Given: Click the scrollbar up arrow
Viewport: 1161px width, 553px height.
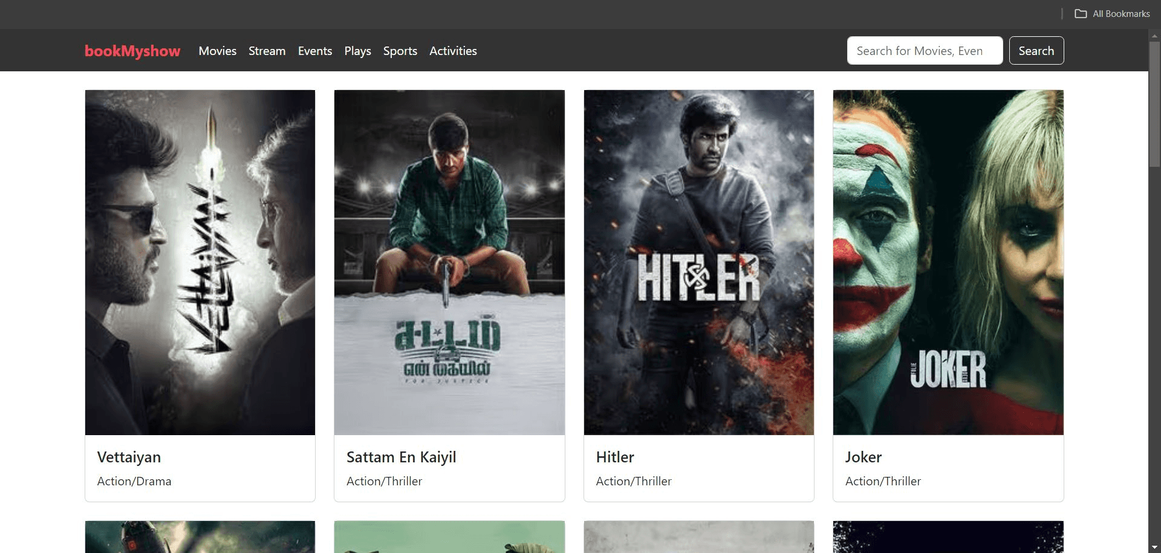Looking at the screenshot, I should pyautogui.click(x=1154, y=35).
